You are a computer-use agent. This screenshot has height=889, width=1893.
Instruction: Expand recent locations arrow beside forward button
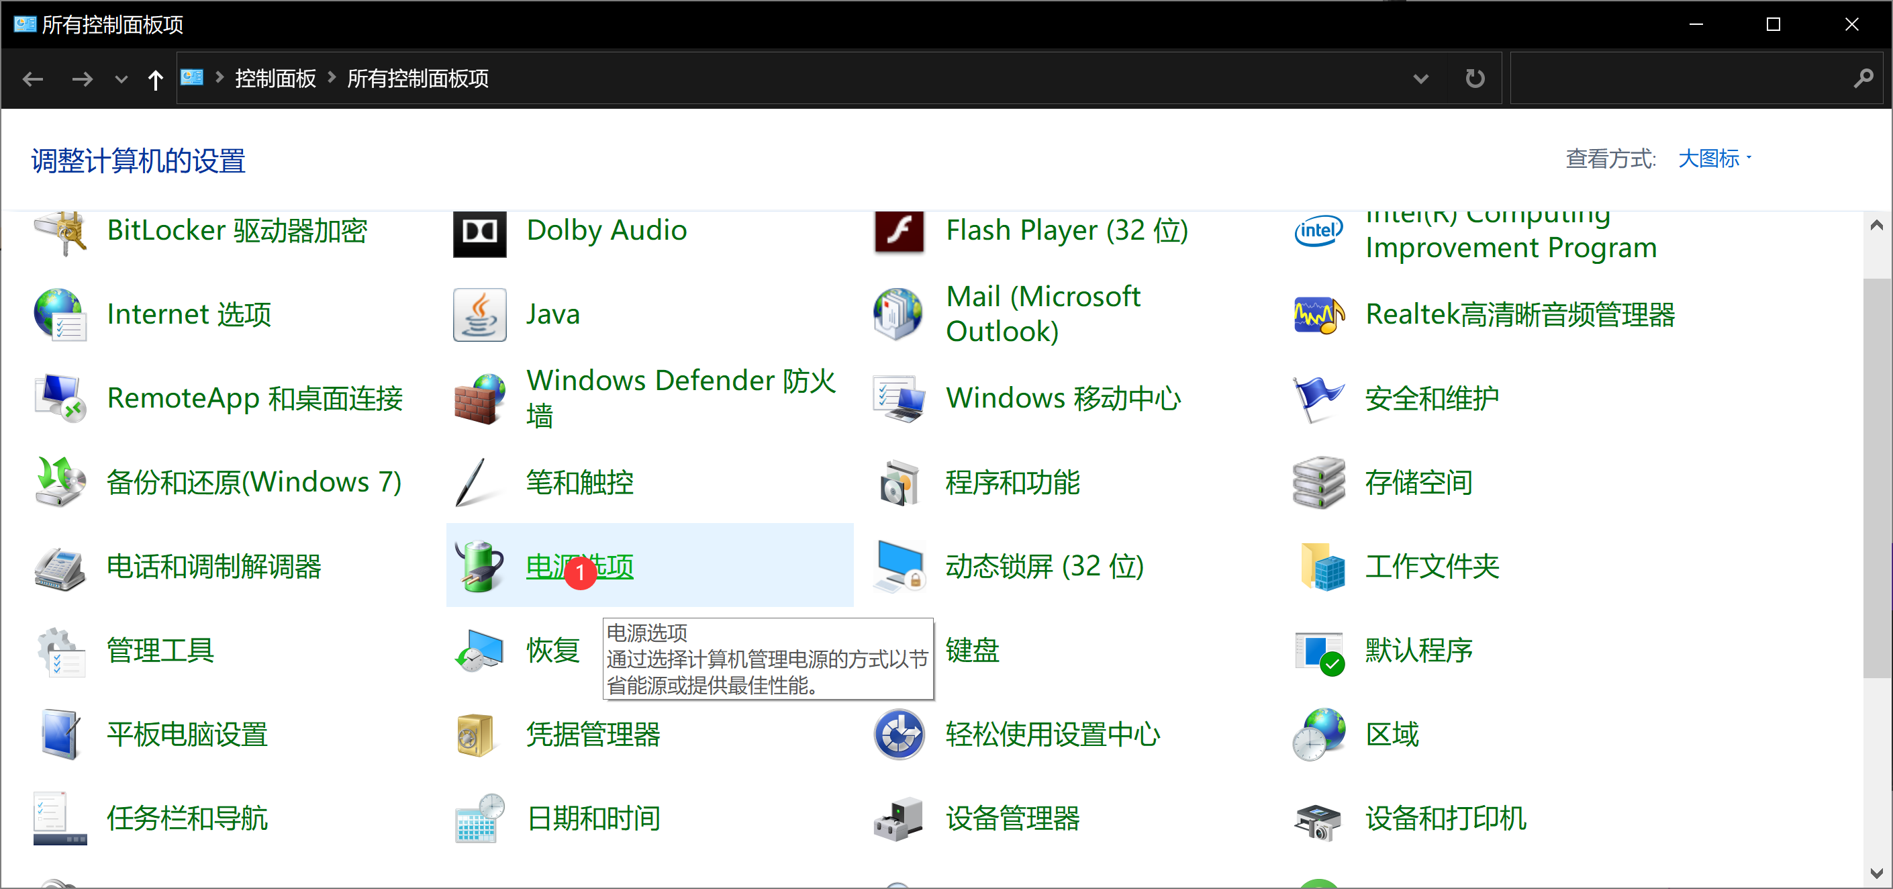[x=122, y=79]
